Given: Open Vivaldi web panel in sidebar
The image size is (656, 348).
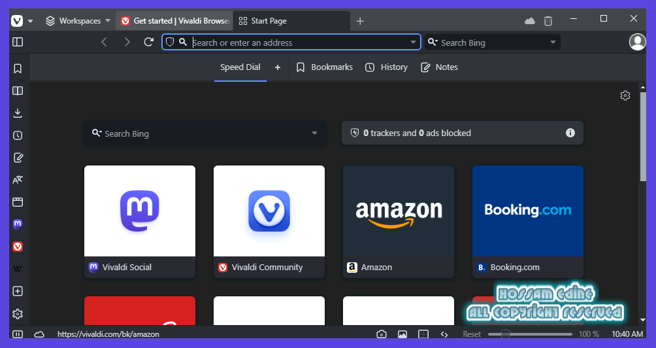Looking at the screenshot, I should (x=18, y=247).
